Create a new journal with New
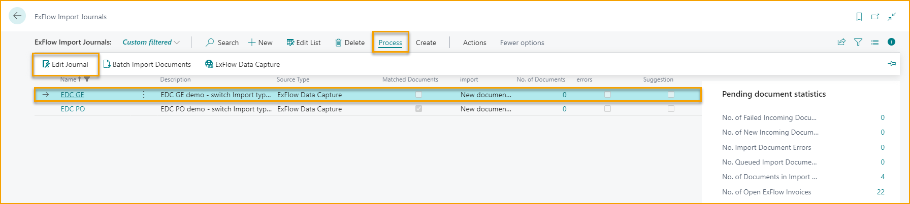This screenshot has height=204, width=910. [x=260, y=43]
